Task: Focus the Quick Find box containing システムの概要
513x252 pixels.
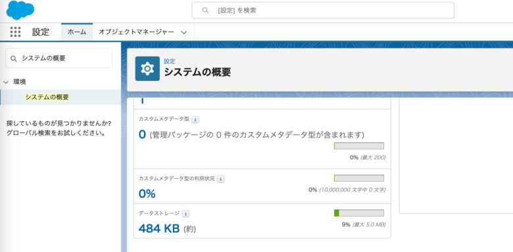Action: [59, 59]
